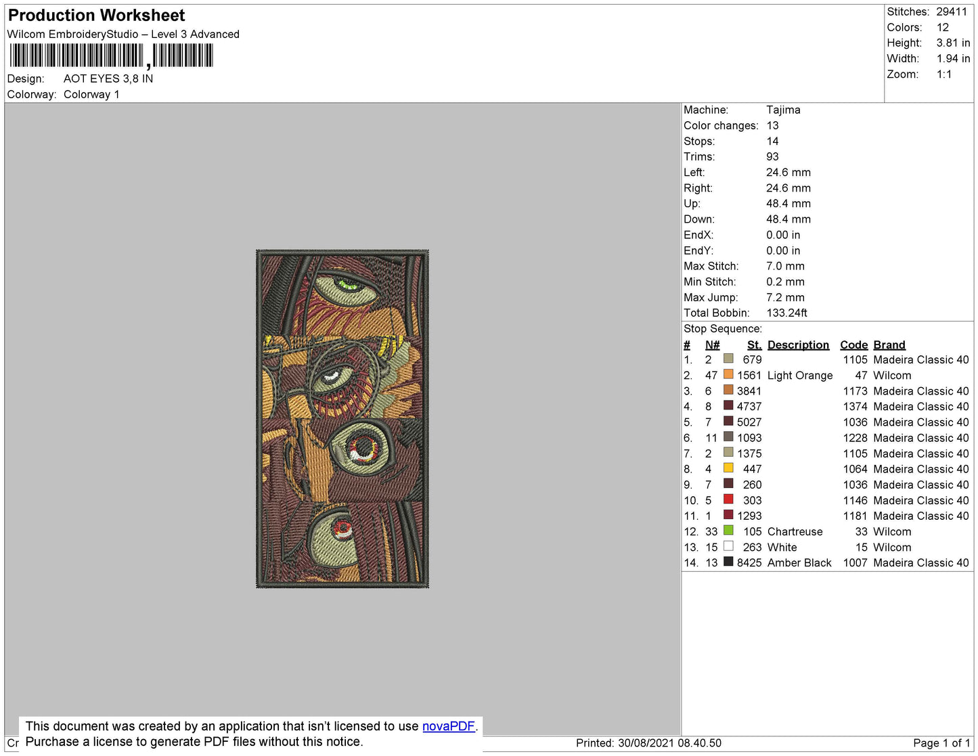The height and width of the screenshot is (756, 978).
Task: Click the Description column header
Action: (x=798, y=344)
